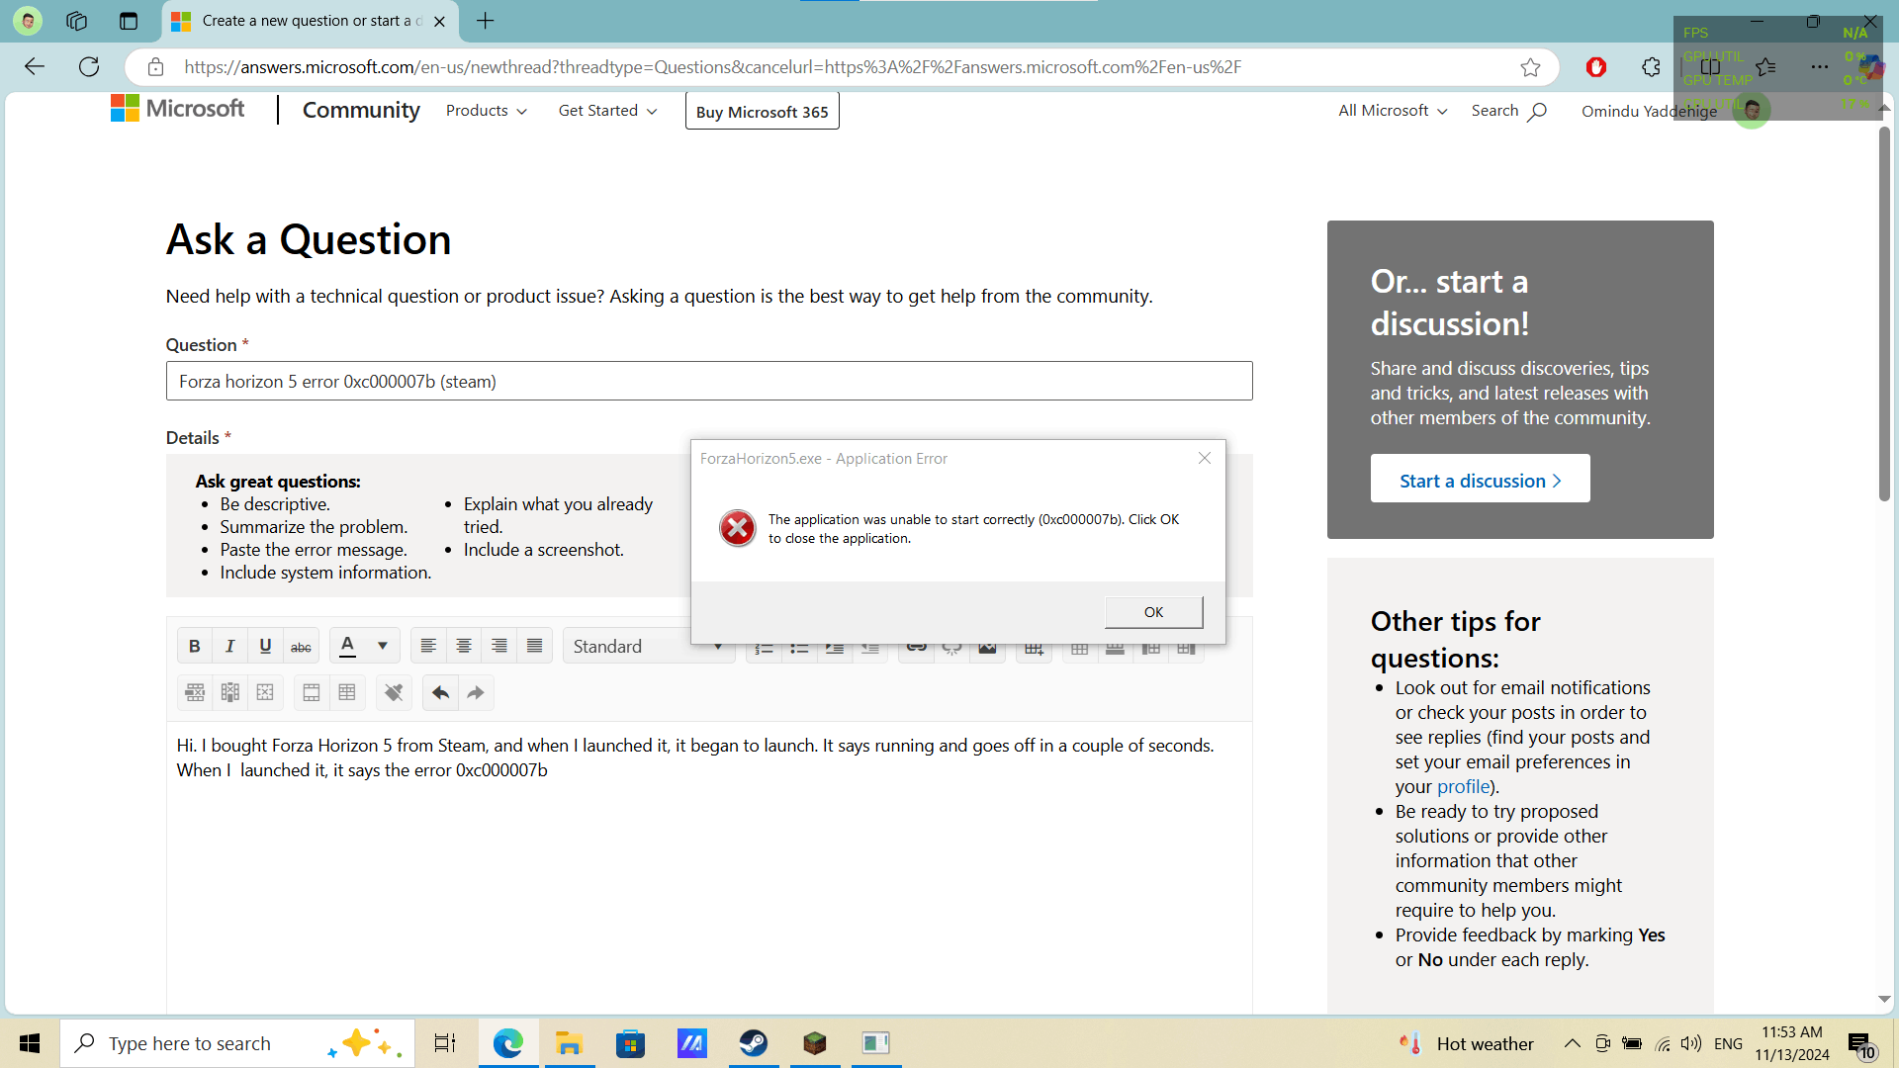The width and height of the screenshot is (1899, 1068).
Task: Open the Standard paragraph style dropdown
Action: [x=648, y=647]
